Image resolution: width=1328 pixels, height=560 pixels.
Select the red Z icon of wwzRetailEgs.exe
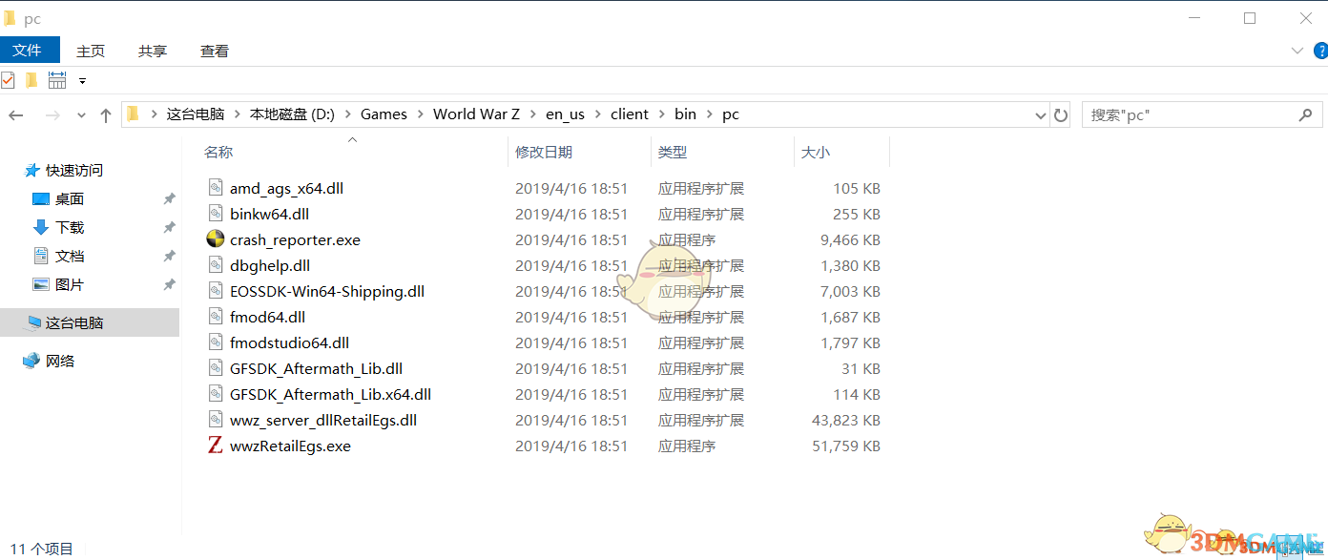216,446
